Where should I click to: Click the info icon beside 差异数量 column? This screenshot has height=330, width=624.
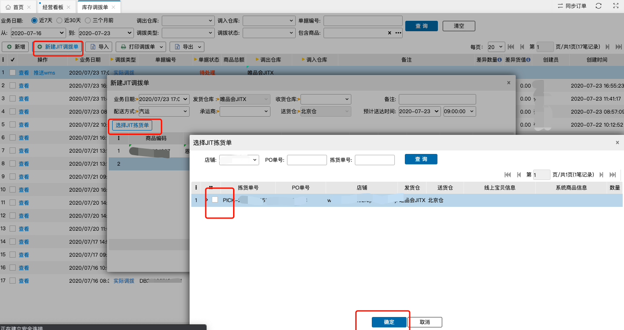(500, 60)
